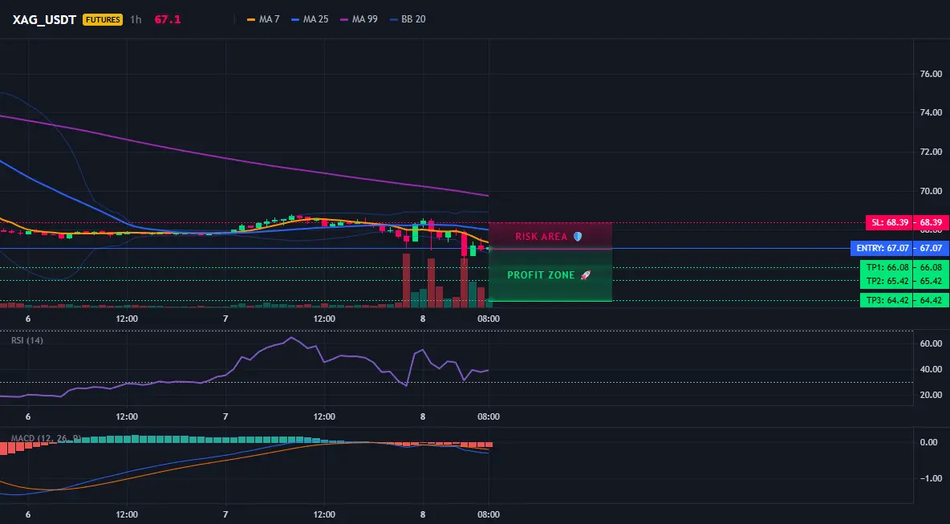
Task: Click the current price 67.1
Action: (167, 19)
